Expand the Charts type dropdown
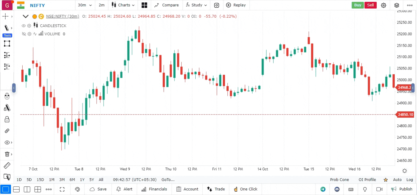The height and width of the screenshot is (195, 417). (x=123, y=5)
